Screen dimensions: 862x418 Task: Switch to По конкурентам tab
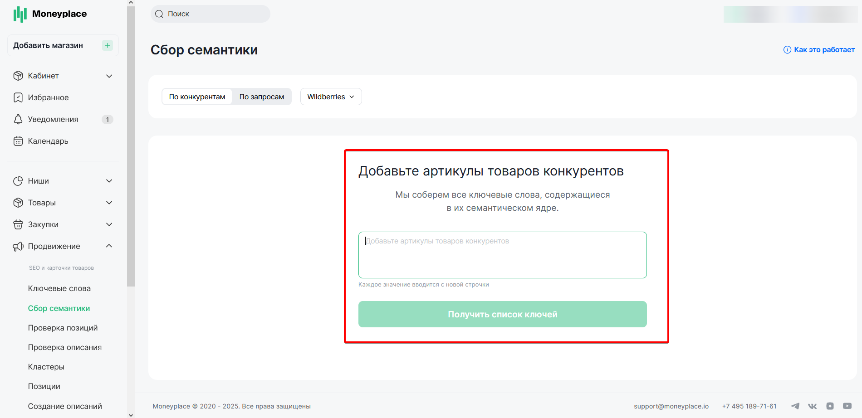(197, 97)
